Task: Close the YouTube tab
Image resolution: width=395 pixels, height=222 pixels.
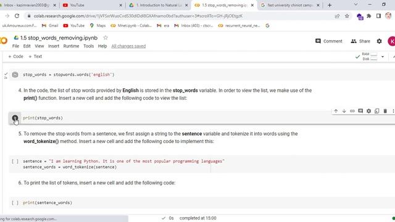Action: [x=121, y=5]
